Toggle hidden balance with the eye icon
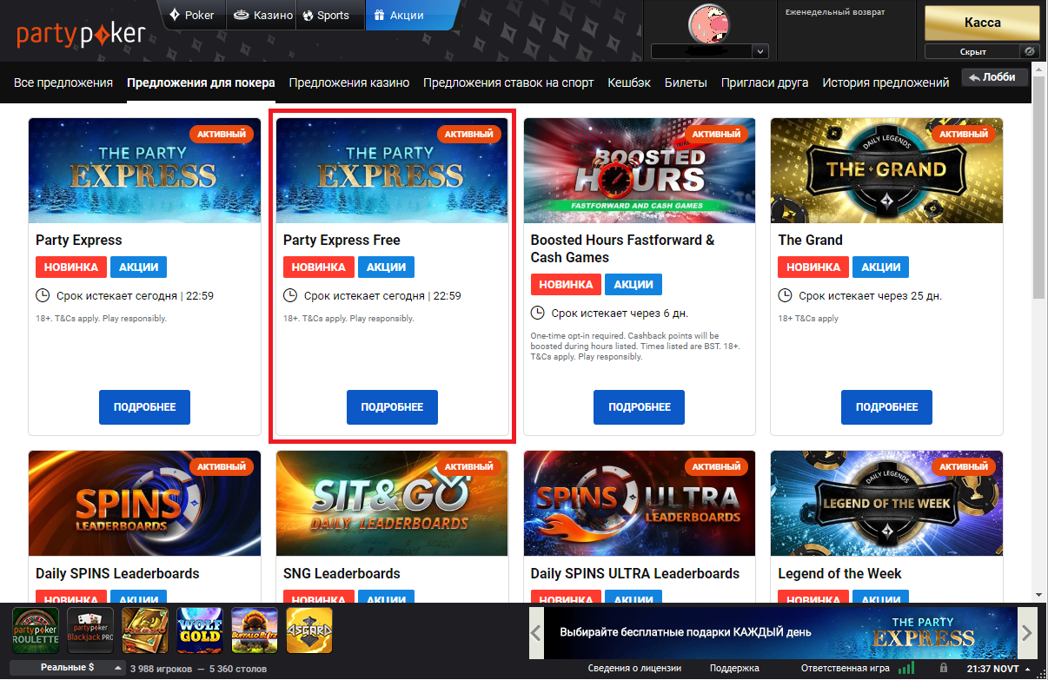 [1029, 52]
